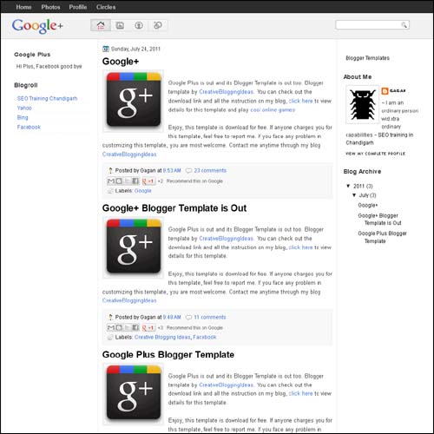434x434 pixels.
Task: Click the Google label link
Action: point(143,191)
